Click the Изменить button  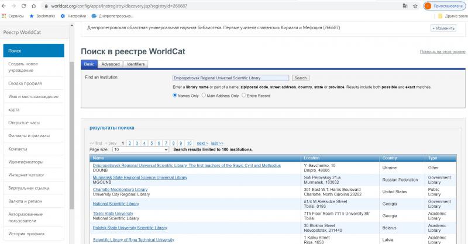tap(443, 28)
